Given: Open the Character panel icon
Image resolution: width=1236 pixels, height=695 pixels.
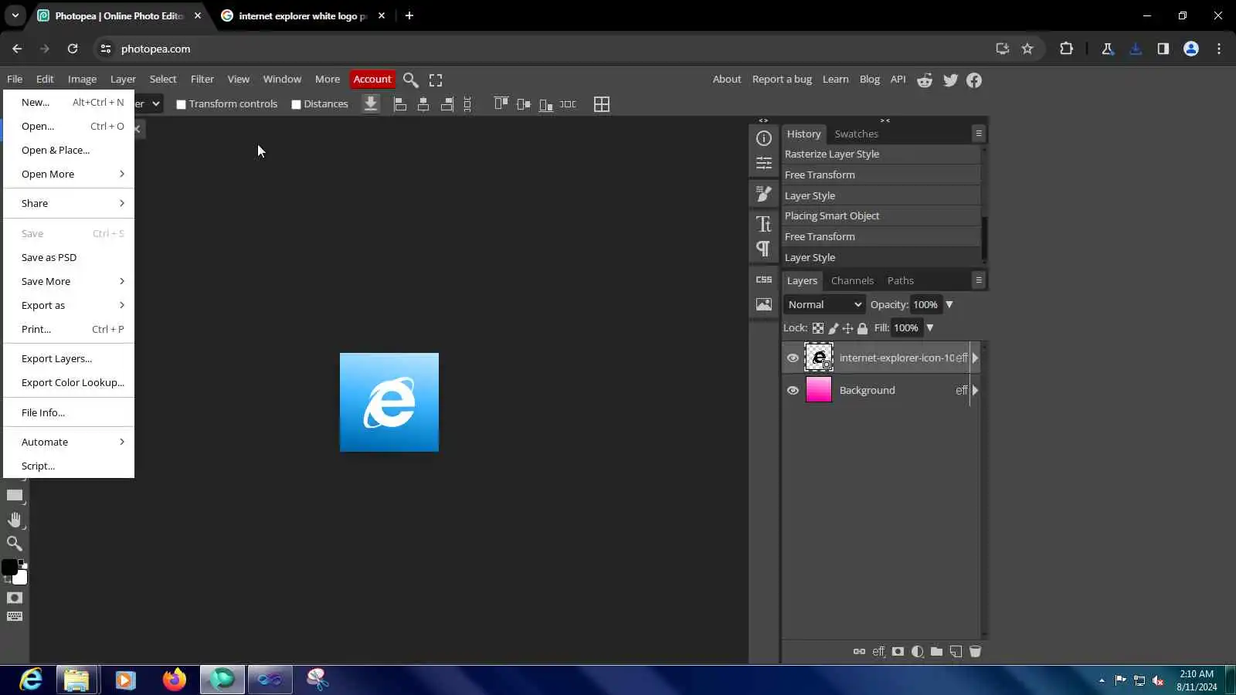Looking at the screenshot, I should pos(764,224).
